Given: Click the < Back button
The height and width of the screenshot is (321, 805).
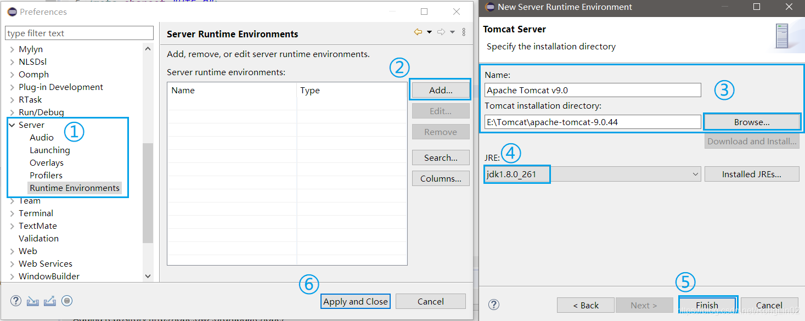Looking at the screenshot, I should (x=586, y=305).
